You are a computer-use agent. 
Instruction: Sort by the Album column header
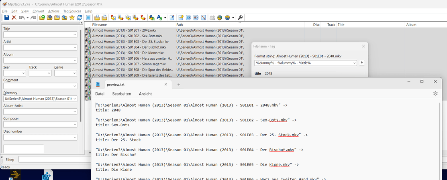click(426, 25)
